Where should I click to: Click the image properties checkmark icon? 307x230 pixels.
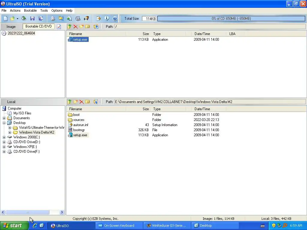click(59, 27)
